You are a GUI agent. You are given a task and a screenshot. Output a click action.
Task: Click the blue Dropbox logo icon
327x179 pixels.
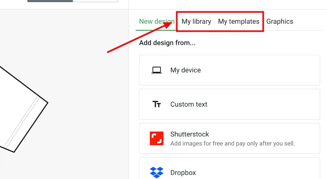[157, 172]
